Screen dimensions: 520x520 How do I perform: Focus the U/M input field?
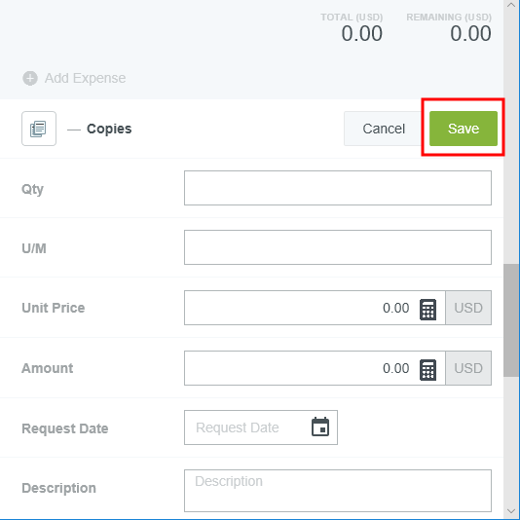coord(338,247)
